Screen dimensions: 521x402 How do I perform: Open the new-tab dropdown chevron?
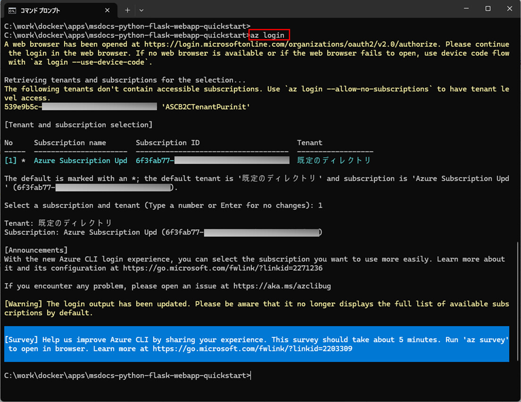(x=141, y=10)
